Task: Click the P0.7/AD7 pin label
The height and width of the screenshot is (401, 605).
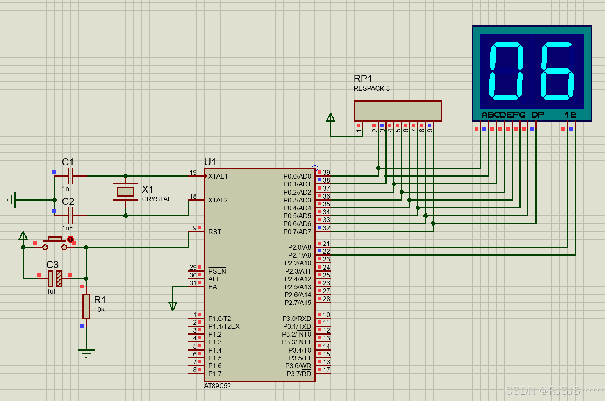Action: coord(297,232)
